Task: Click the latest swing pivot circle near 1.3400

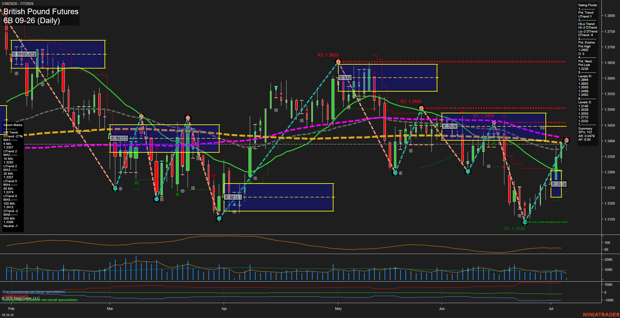Action: coord(567,140)
